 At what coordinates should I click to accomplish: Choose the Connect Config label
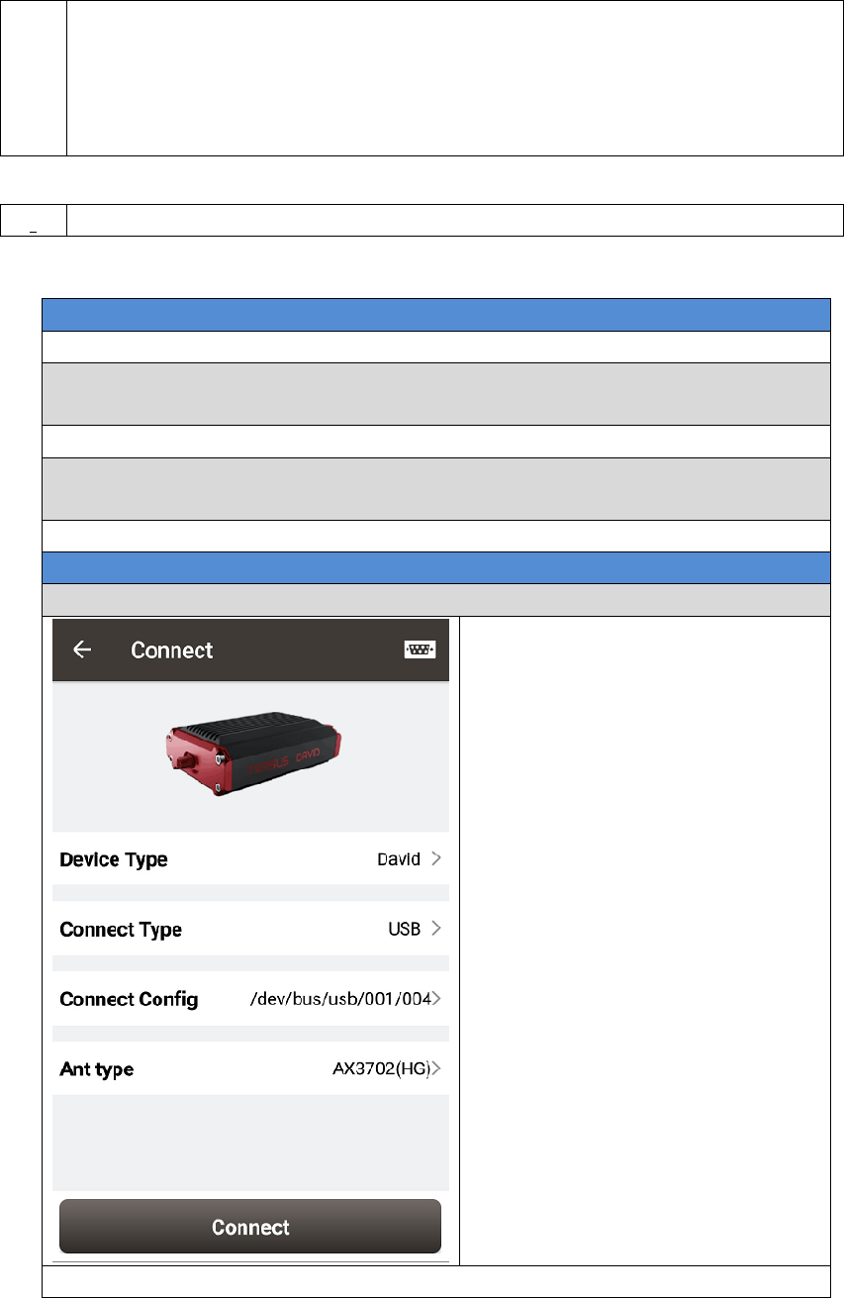(129, 999)
